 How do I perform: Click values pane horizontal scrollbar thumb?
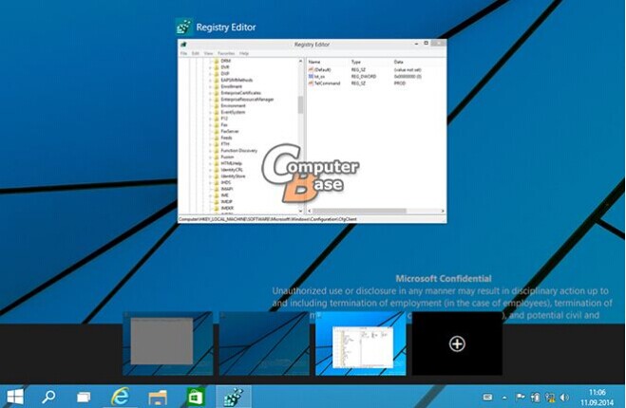point(359,211)
